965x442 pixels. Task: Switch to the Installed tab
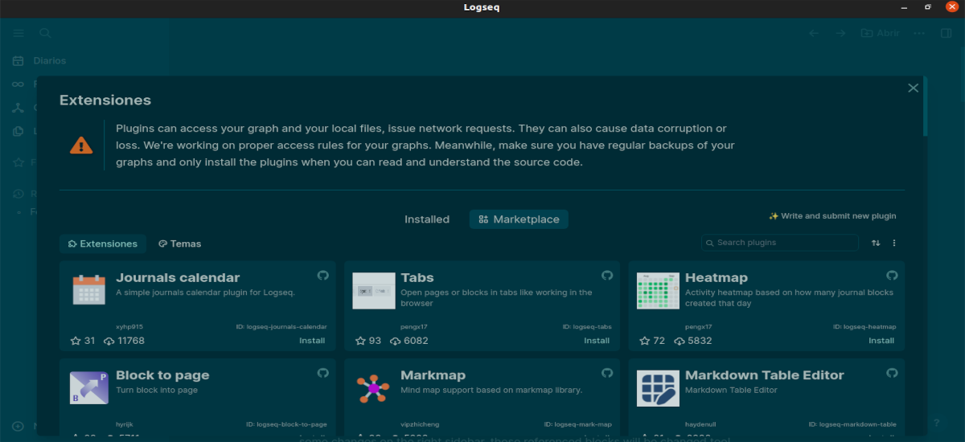427,219
